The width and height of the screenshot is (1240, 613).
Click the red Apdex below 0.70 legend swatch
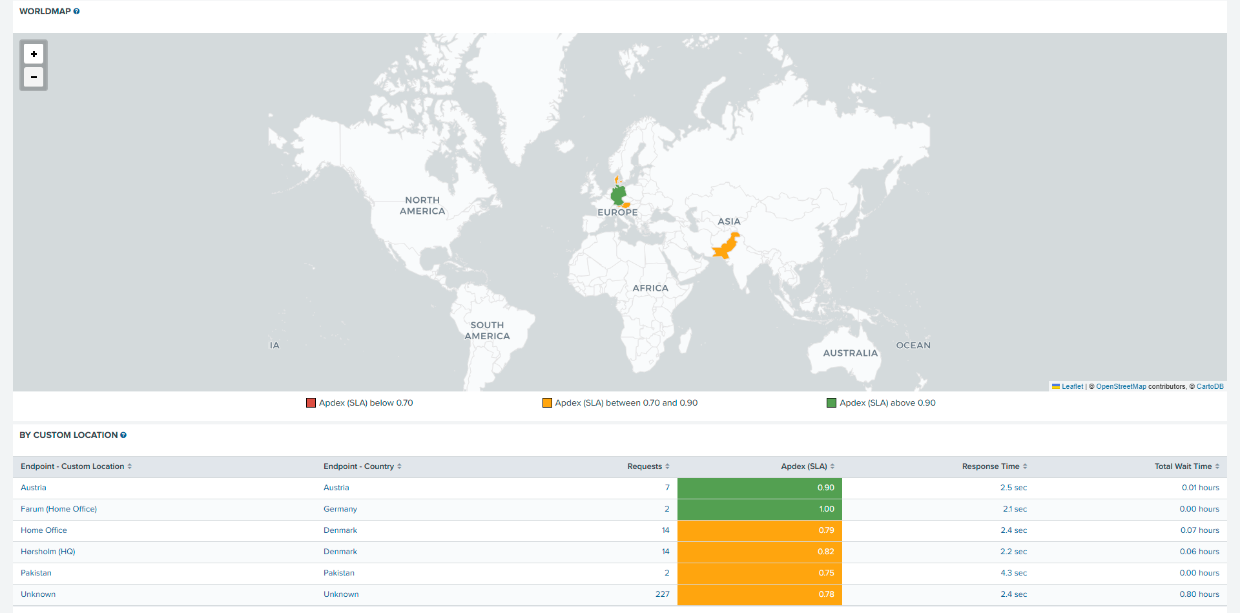pyautogui.click(x=311, y=403)
